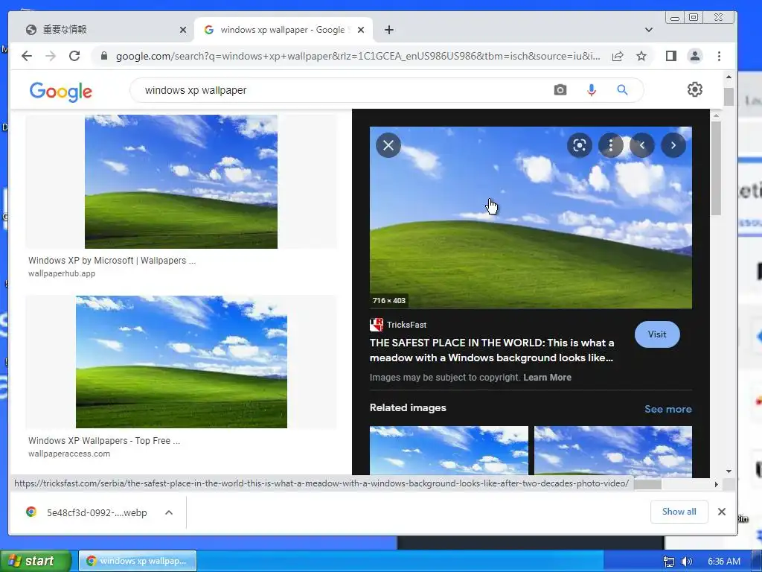
Task: Click the padlock site info icon
Action: (103, 57)
